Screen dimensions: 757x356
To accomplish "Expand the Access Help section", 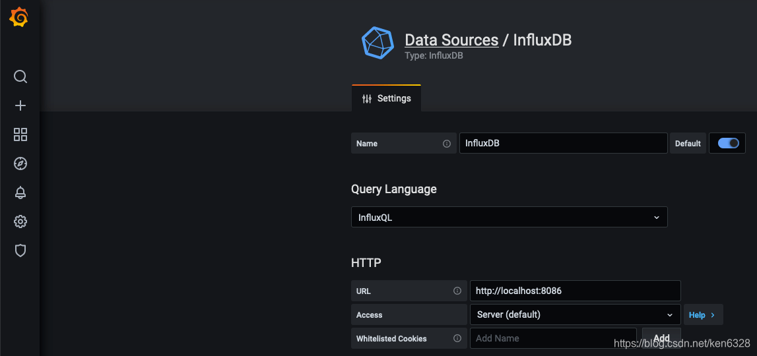I will click(702, 315).
